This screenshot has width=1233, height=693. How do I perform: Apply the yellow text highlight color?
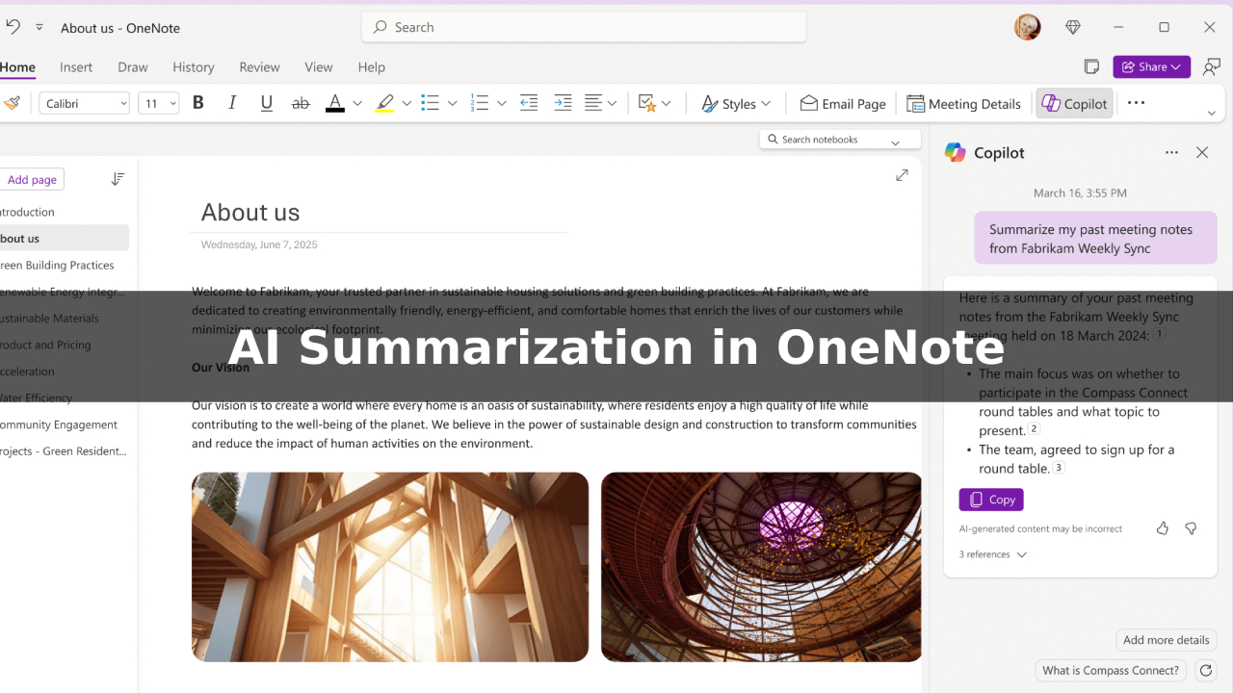[x=385, y=103]
